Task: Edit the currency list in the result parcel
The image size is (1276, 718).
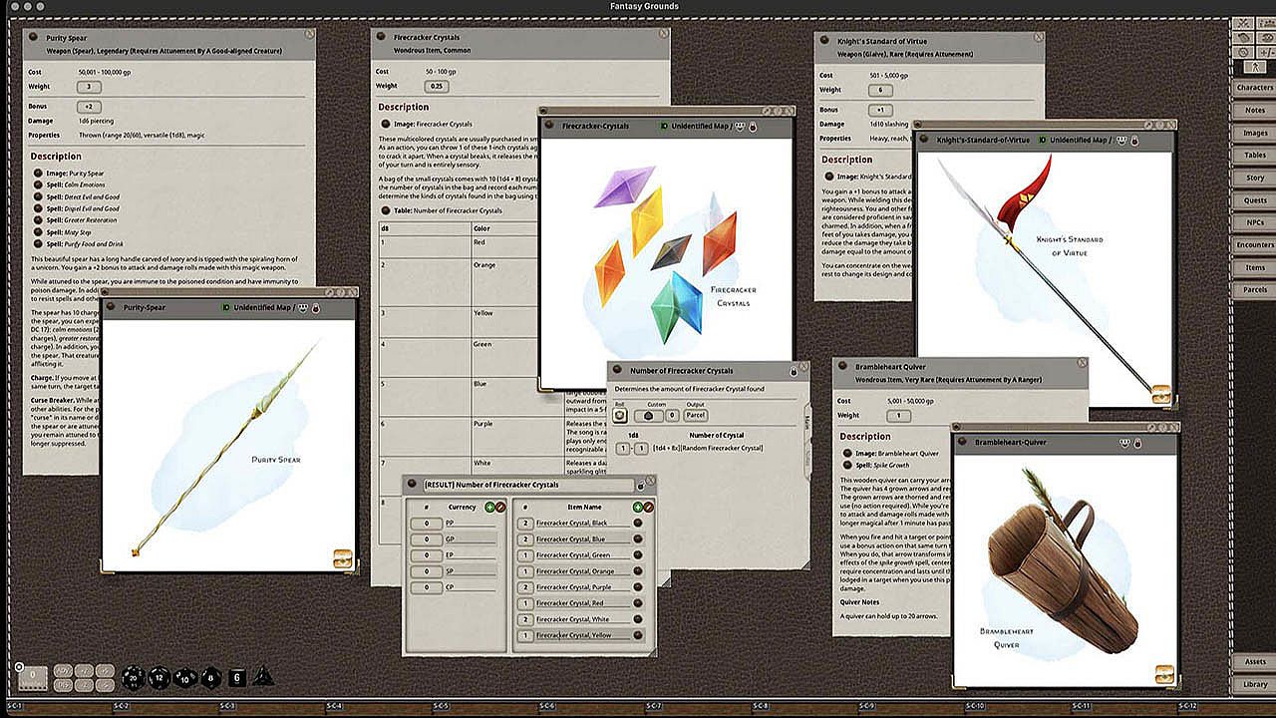Action: (501, 507)
